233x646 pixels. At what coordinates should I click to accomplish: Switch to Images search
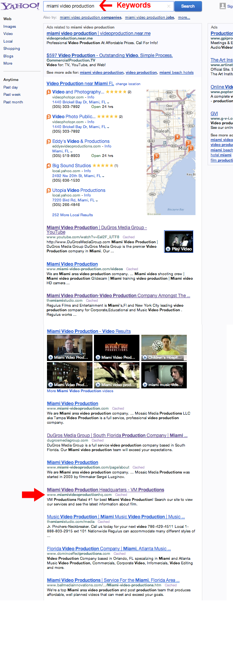point(9,27)
